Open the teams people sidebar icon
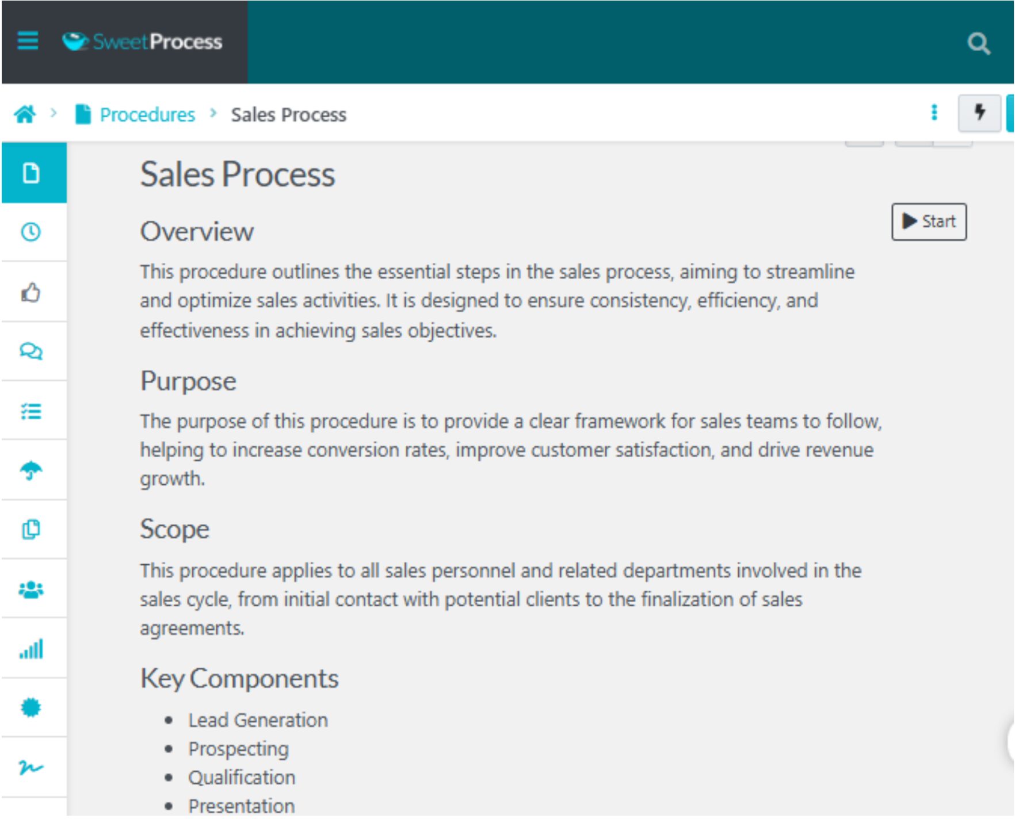The height and width of the screenshot is (819, 1015). pyautogui.click(x=31, y=590)
